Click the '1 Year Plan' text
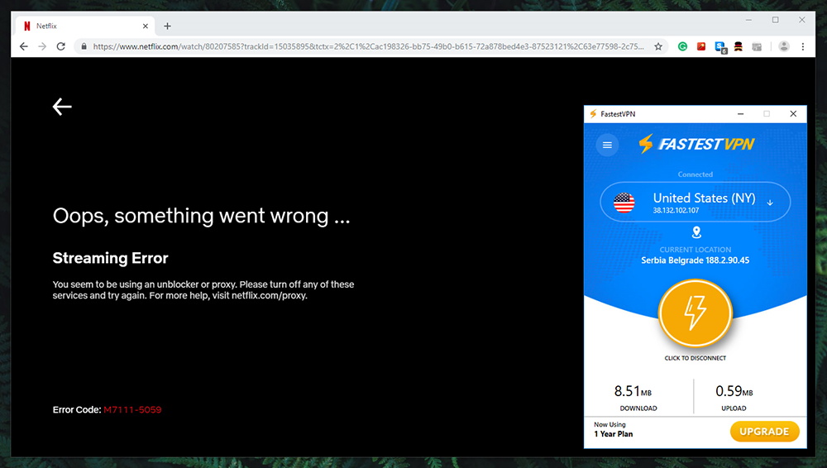This screenshot has width=827, height=468. [x=613, y=434]
